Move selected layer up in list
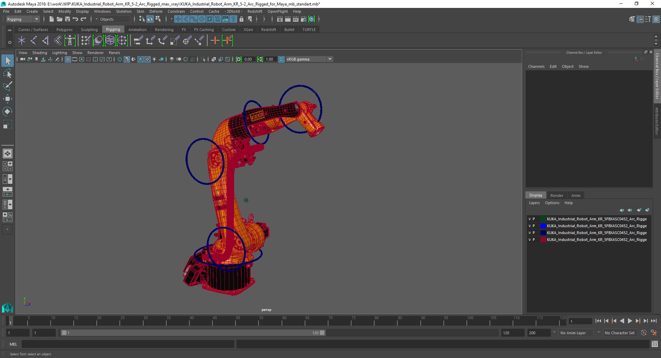Viewport: 661px width, 358px height. tap(622, 210)
